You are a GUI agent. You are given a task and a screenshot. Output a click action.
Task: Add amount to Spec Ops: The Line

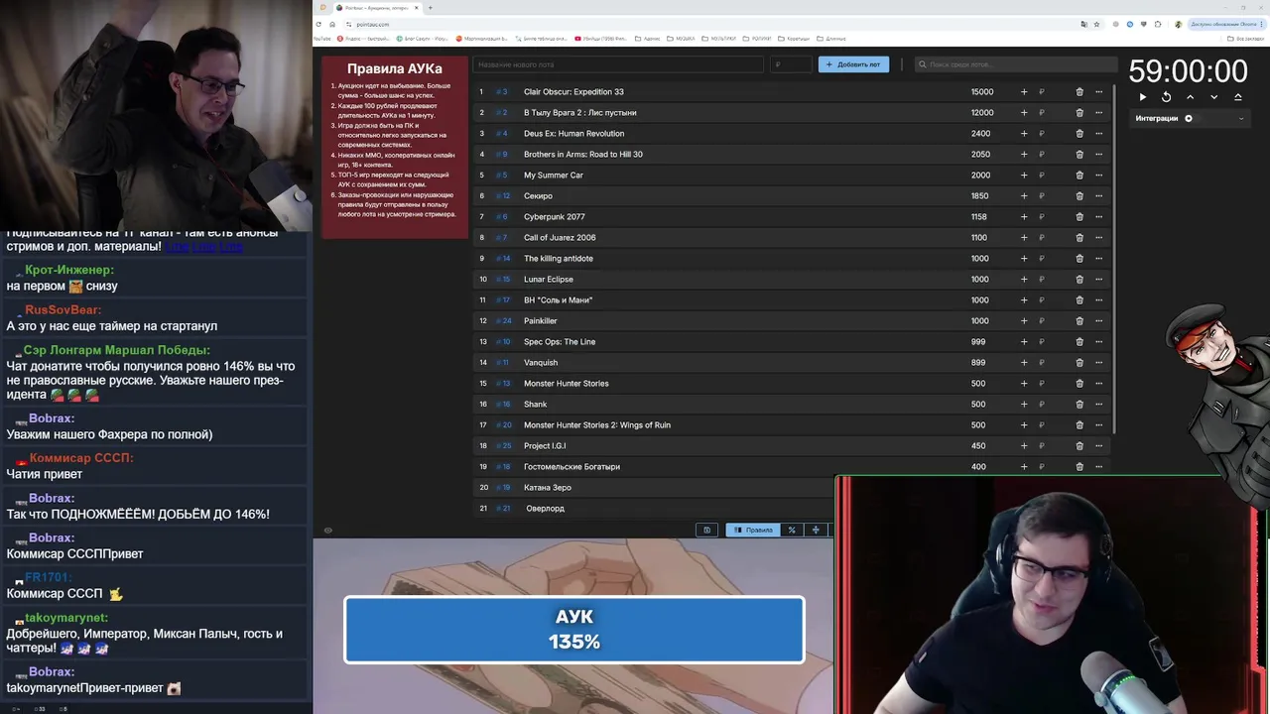click(x=1024, y=342)
